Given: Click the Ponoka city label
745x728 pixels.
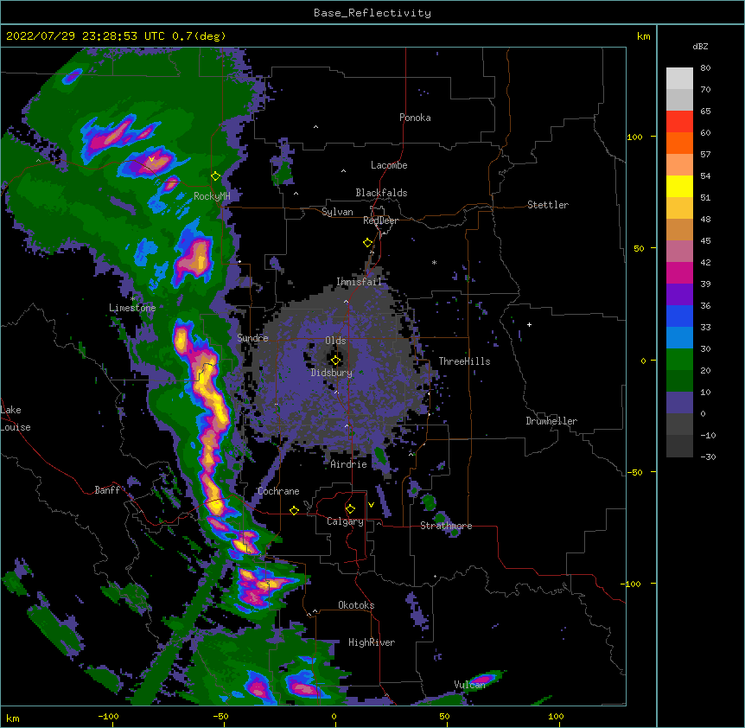Looking at the screenshot, I should click(415, 118).
